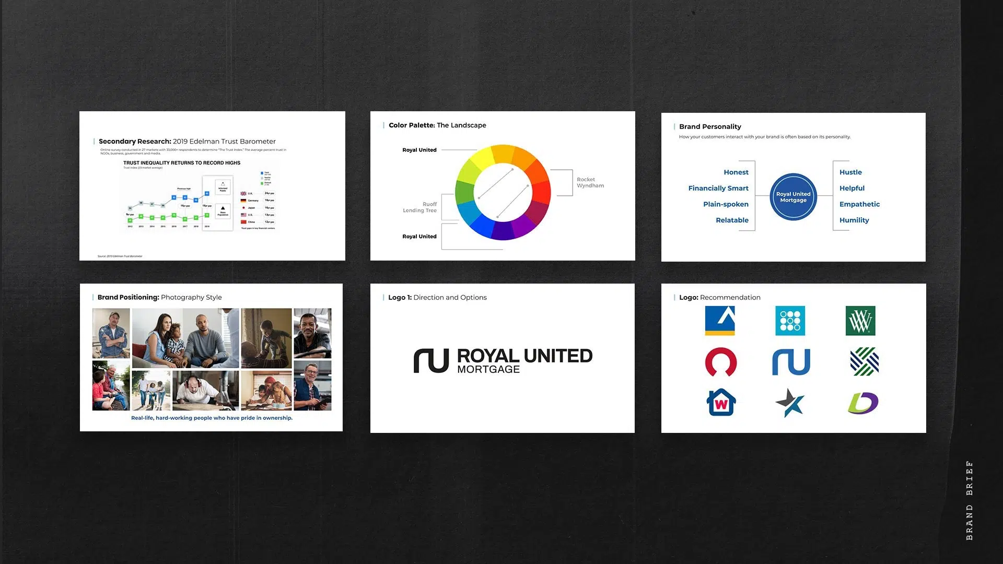This screenshot has height=564, width=1003.
Task: Click the 'Logo: Recommendation' heading
Action: [x=719, y=298]
